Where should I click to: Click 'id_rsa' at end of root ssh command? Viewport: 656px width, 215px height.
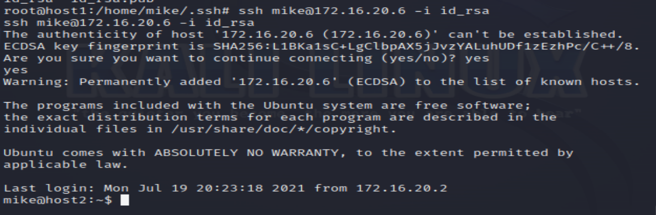click(x=464, y=11)
